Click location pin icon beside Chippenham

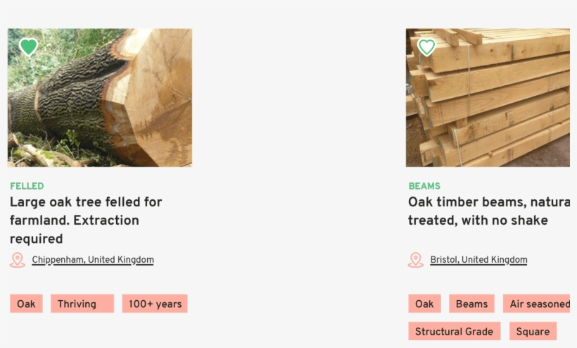(x=18, y=260)
